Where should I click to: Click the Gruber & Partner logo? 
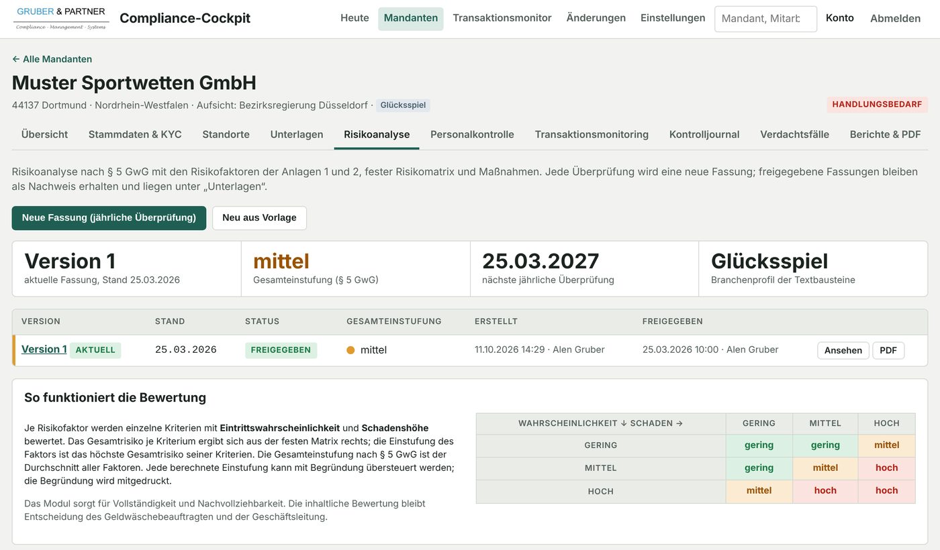61,18
